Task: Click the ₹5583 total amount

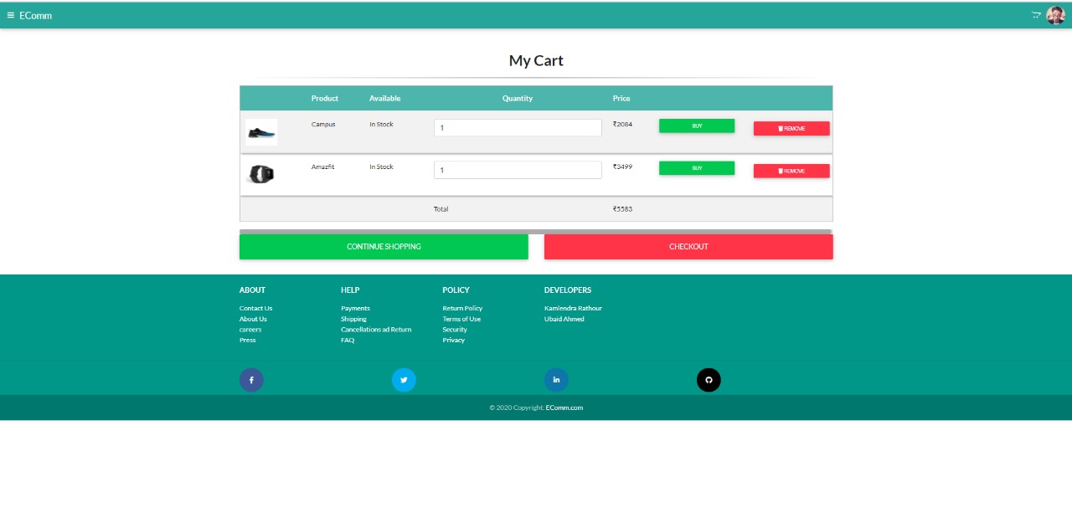Action: coord(622,209)
